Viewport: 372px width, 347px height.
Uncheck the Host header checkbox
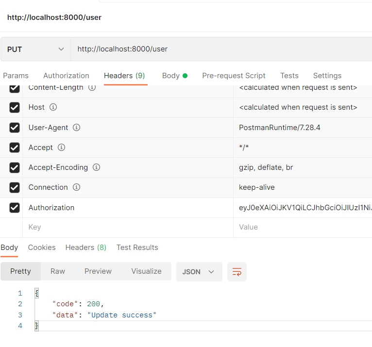tap(15, 107)
